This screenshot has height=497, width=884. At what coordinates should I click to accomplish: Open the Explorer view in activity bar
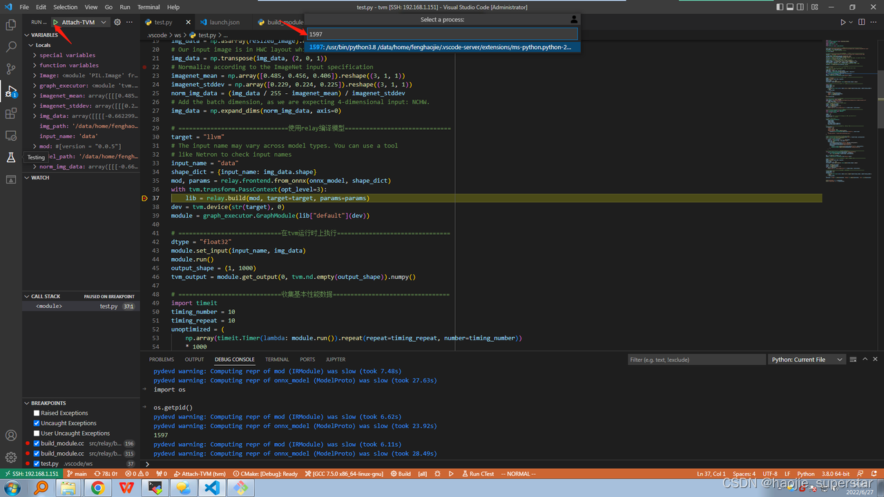tap(11, 25)
